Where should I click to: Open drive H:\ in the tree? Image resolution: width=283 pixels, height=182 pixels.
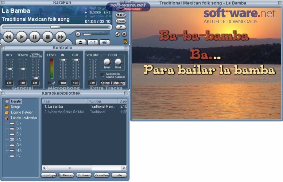click(19, 150)
